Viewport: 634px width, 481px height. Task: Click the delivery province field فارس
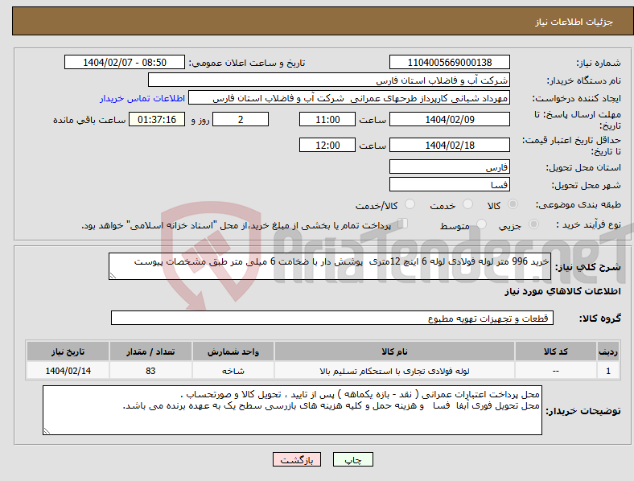449,166
